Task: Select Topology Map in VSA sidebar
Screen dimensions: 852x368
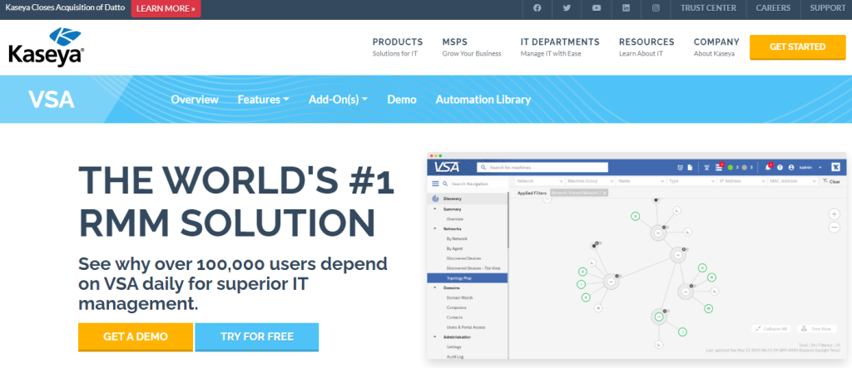Action: point(468,278)
